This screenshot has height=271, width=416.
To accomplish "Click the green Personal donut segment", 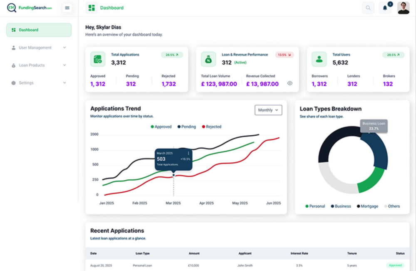I will point(371,181).
